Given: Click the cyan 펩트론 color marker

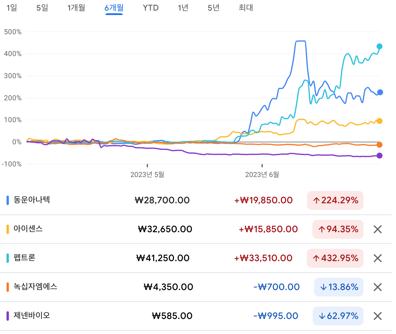Looking at the screenshot, I should pos(8,258).
